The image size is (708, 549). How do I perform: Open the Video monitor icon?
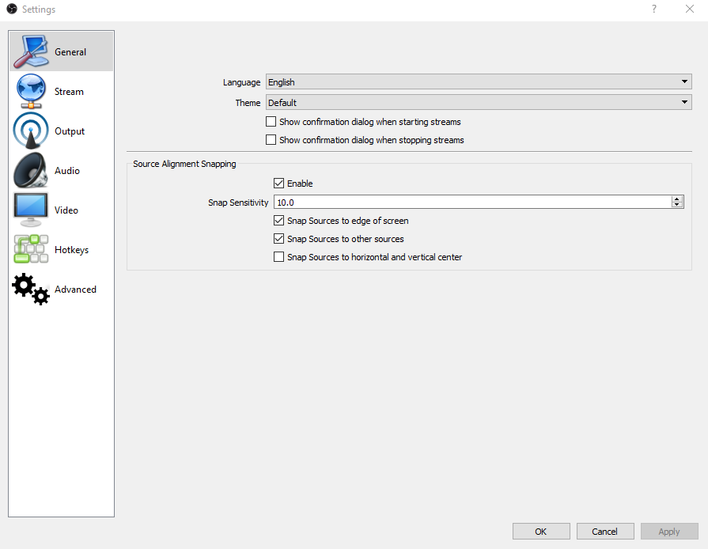pyautogui.click(x=31, y=210)
